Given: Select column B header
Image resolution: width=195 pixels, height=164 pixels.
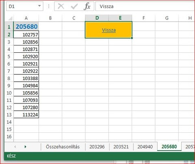Looking at the screenshot, I should (x=50, y=18).
